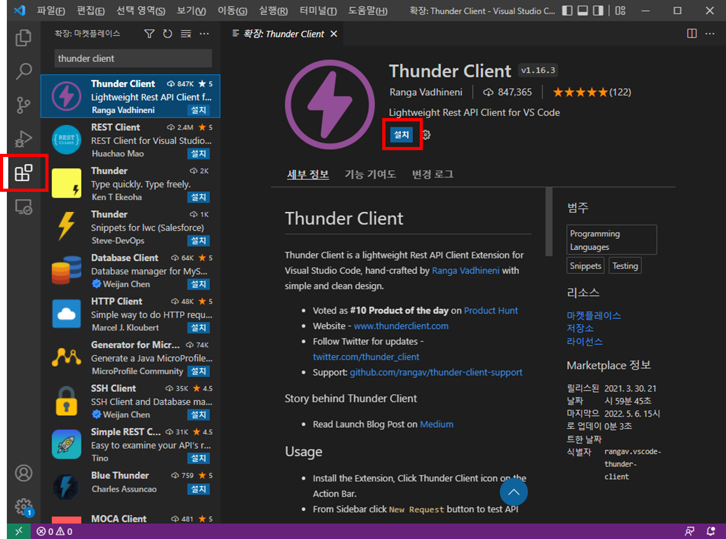
Task: Open the 저장소 repository link
Action: click(580, 328)
